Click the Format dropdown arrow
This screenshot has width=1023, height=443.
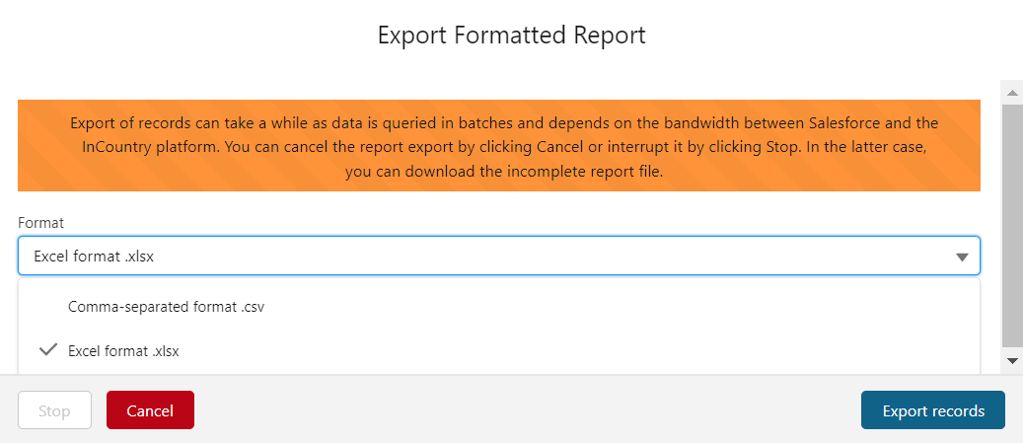pyautogui.click(x=962, y=257)
